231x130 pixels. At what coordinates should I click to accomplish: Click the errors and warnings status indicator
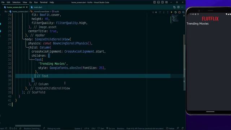[x=13, y=129]
